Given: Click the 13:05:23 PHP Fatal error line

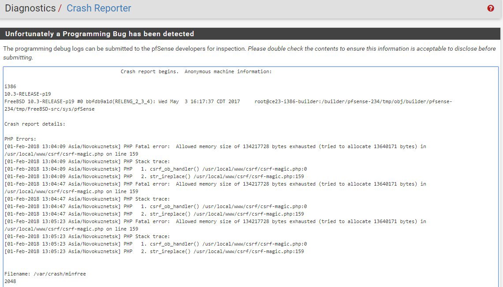Looking at the screenshot, I should (x=215, y=222).
